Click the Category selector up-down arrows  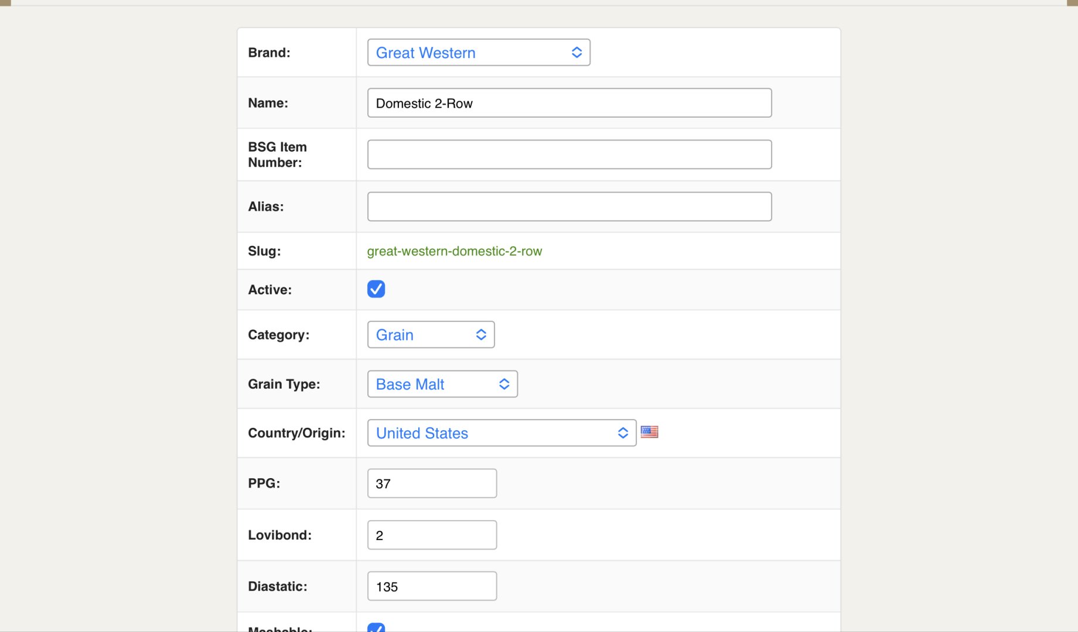(x=481, y=335)
